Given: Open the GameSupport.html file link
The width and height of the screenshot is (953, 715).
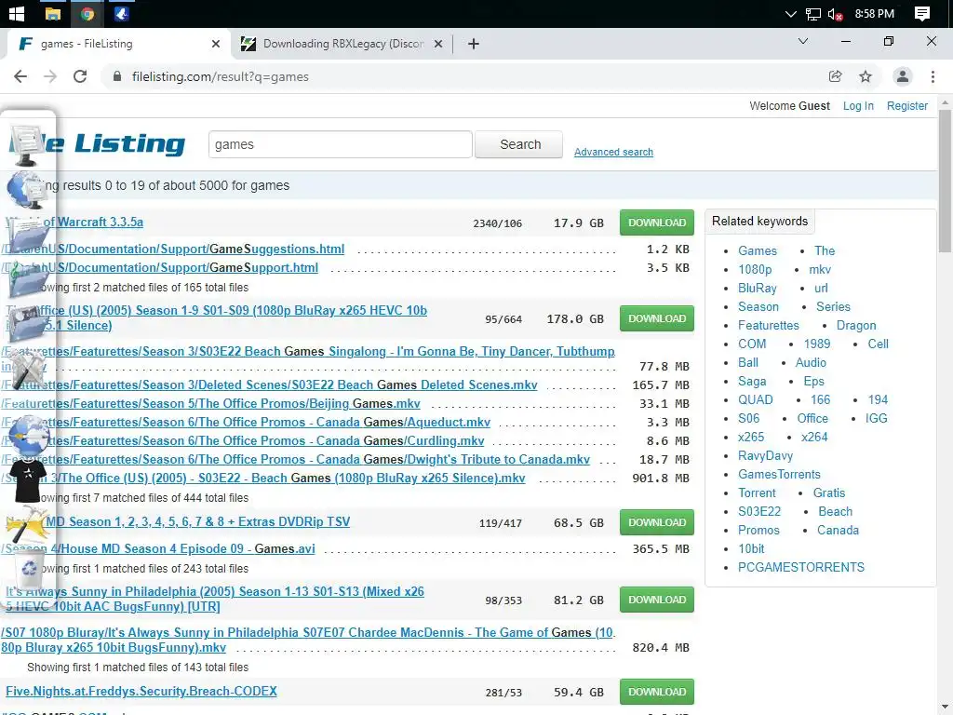Looking at the screenshot, I should [x=159, y=267].
